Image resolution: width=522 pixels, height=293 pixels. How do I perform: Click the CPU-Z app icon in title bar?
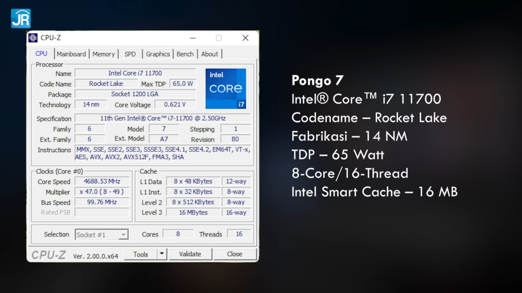[33, 38]
